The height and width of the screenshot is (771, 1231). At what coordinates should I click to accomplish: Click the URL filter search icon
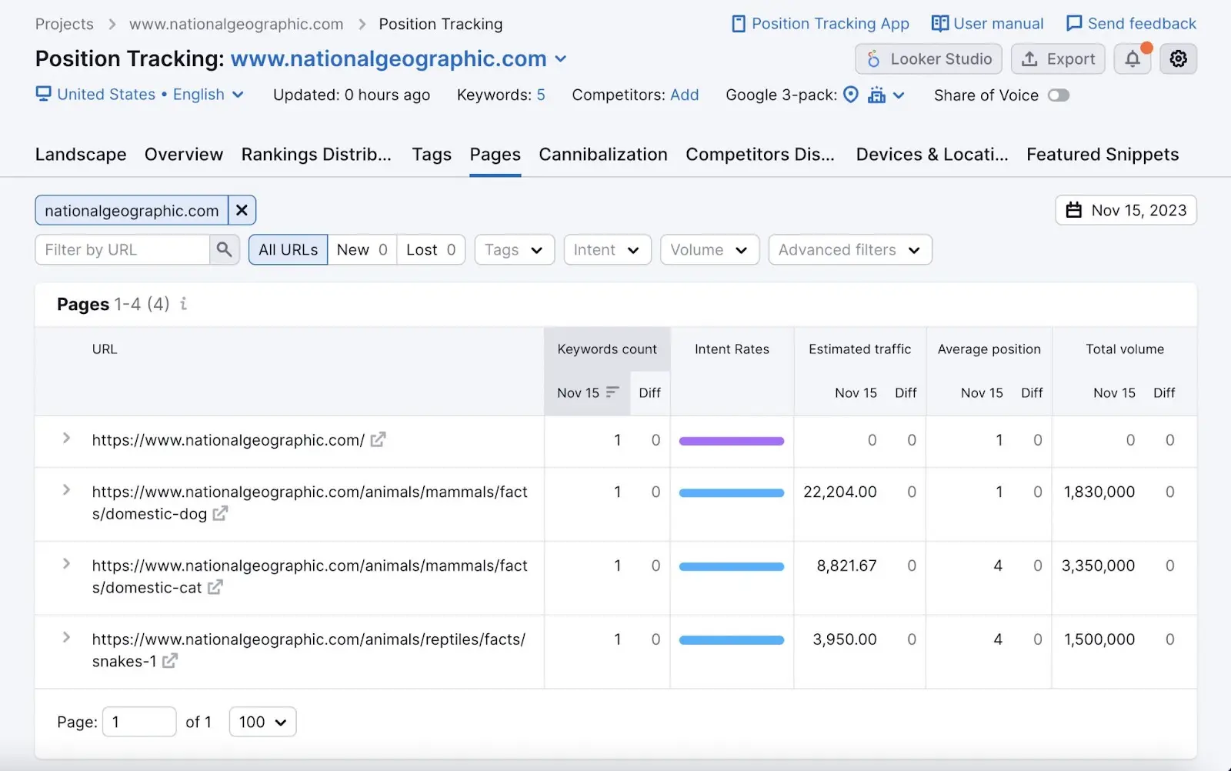[225, 249]
